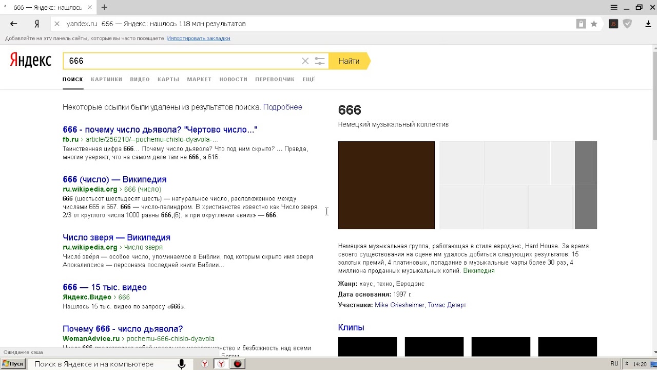
Task: Switch to the Картинки tab
Action: [106, 79]
